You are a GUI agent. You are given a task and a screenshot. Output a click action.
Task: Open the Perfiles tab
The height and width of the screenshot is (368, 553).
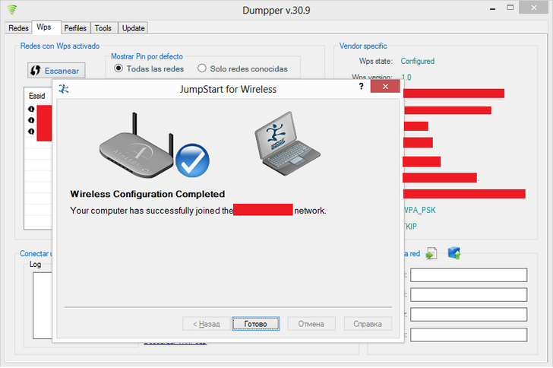click(75, 28)
